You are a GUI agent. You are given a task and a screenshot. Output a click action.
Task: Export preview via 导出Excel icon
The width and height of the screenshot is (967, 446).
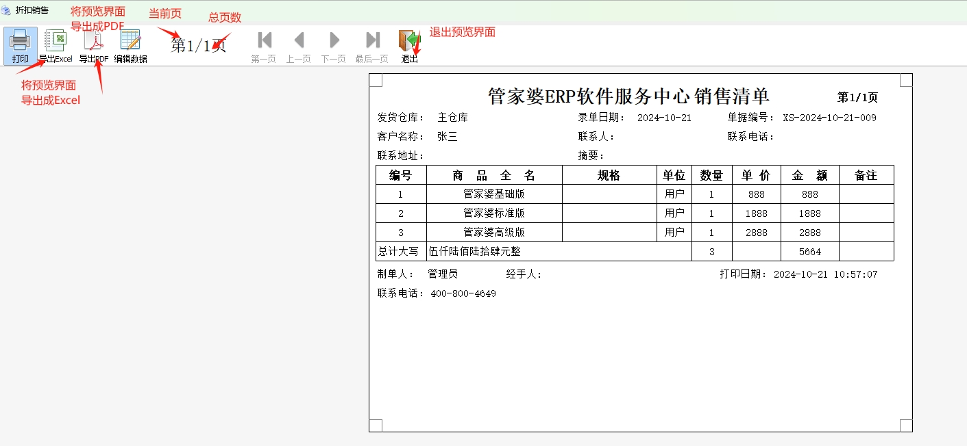pyautogui.click(x=55, y=41)
